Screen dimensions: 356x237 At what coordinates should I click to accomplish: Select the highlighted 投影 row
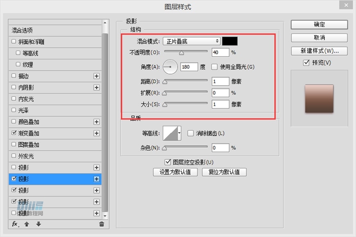(x=55, y=179)
